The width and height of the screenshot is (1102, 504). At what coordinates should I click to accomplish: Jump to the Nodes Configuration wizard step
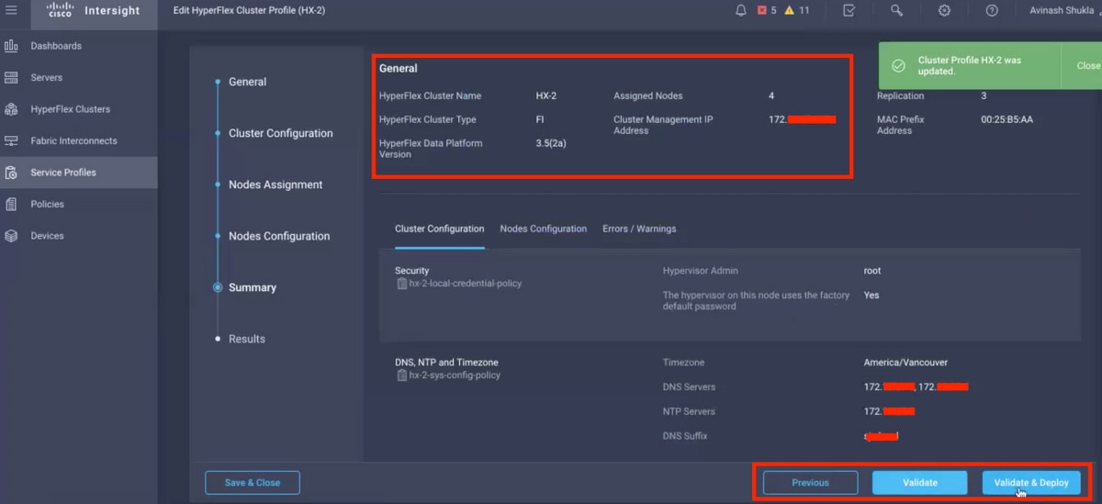click(279, 236)
